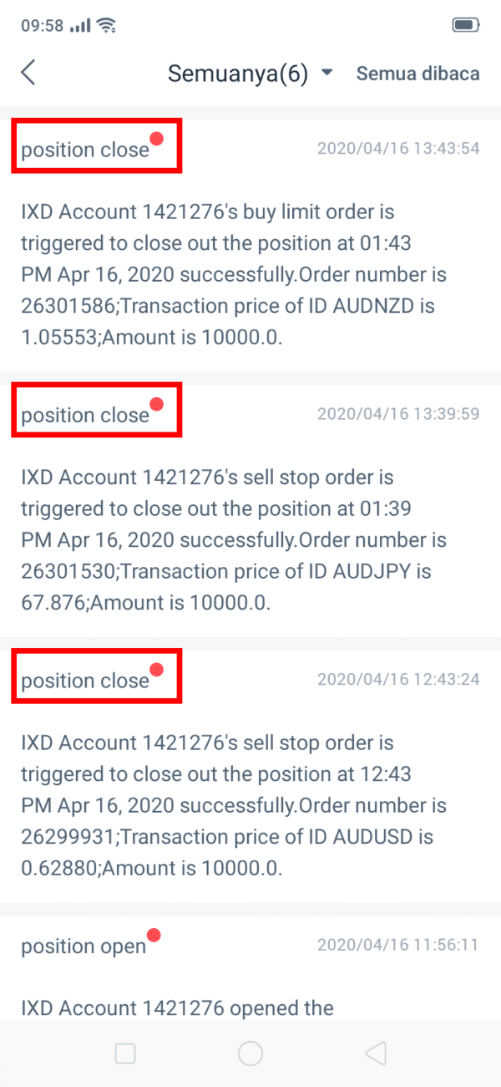This screenshot has height=1087, width=501.
Task: Tap the battery indicator in the status bar
Action: [x=465, y=26]
